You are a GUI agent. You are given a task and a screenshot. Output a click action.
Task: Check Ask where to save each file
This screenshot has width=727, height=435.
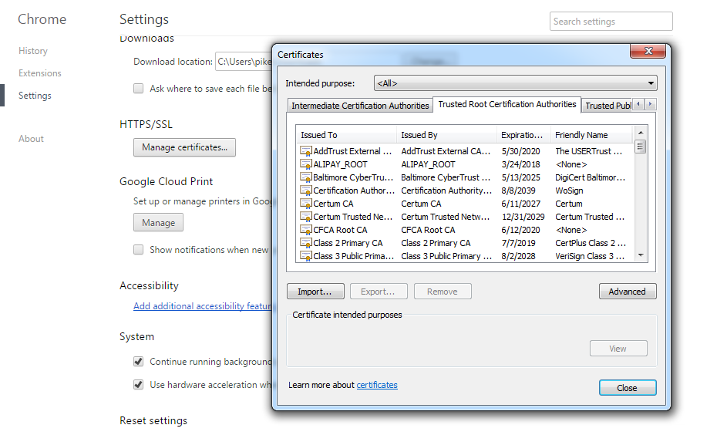(138, 89)
